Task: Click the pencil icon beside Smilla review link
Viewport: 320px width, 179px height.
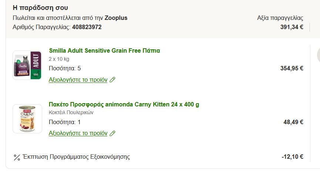Action: (x=112, y=80)
